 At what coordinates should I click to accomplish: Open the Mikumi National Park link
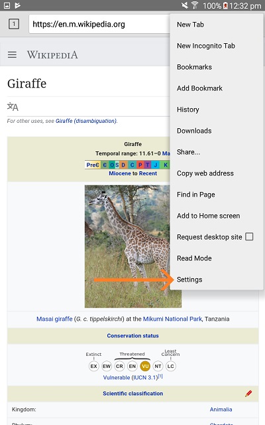tap(172, 319)
